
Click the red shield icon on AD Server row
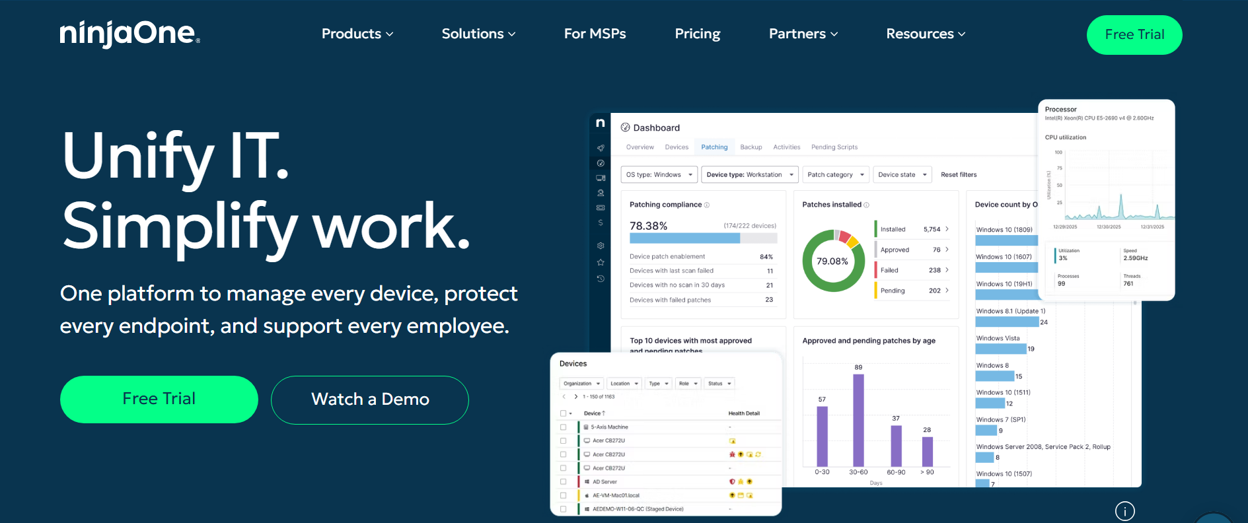click(x=732, y=482)
